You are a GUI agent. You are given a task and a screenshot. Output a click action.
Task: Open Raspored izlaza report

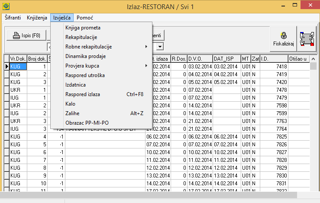(x=82, y=94)
